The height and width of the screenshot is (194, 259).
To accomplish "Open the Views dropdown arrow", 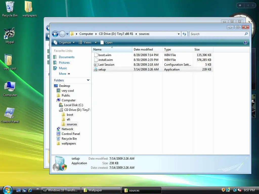I will tap(96, 42).
